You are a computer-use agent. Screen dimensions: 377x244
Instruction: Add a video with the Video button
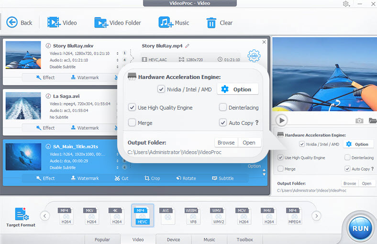tap(62, 22)
